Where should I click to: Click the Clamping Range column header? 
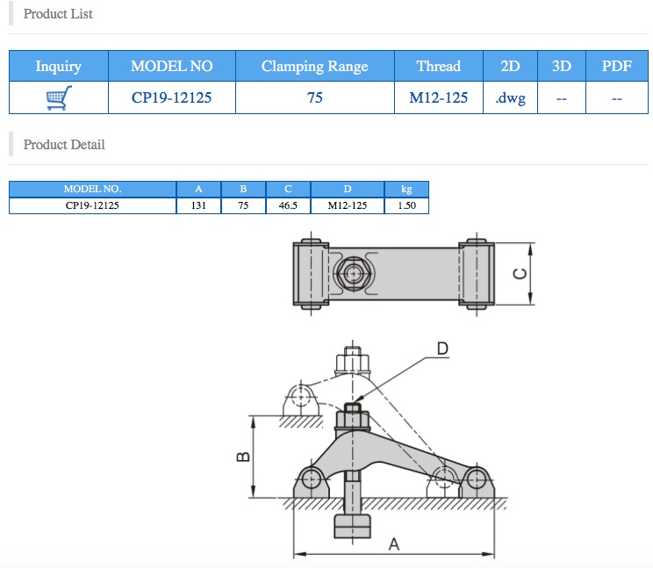pos(315,66)
